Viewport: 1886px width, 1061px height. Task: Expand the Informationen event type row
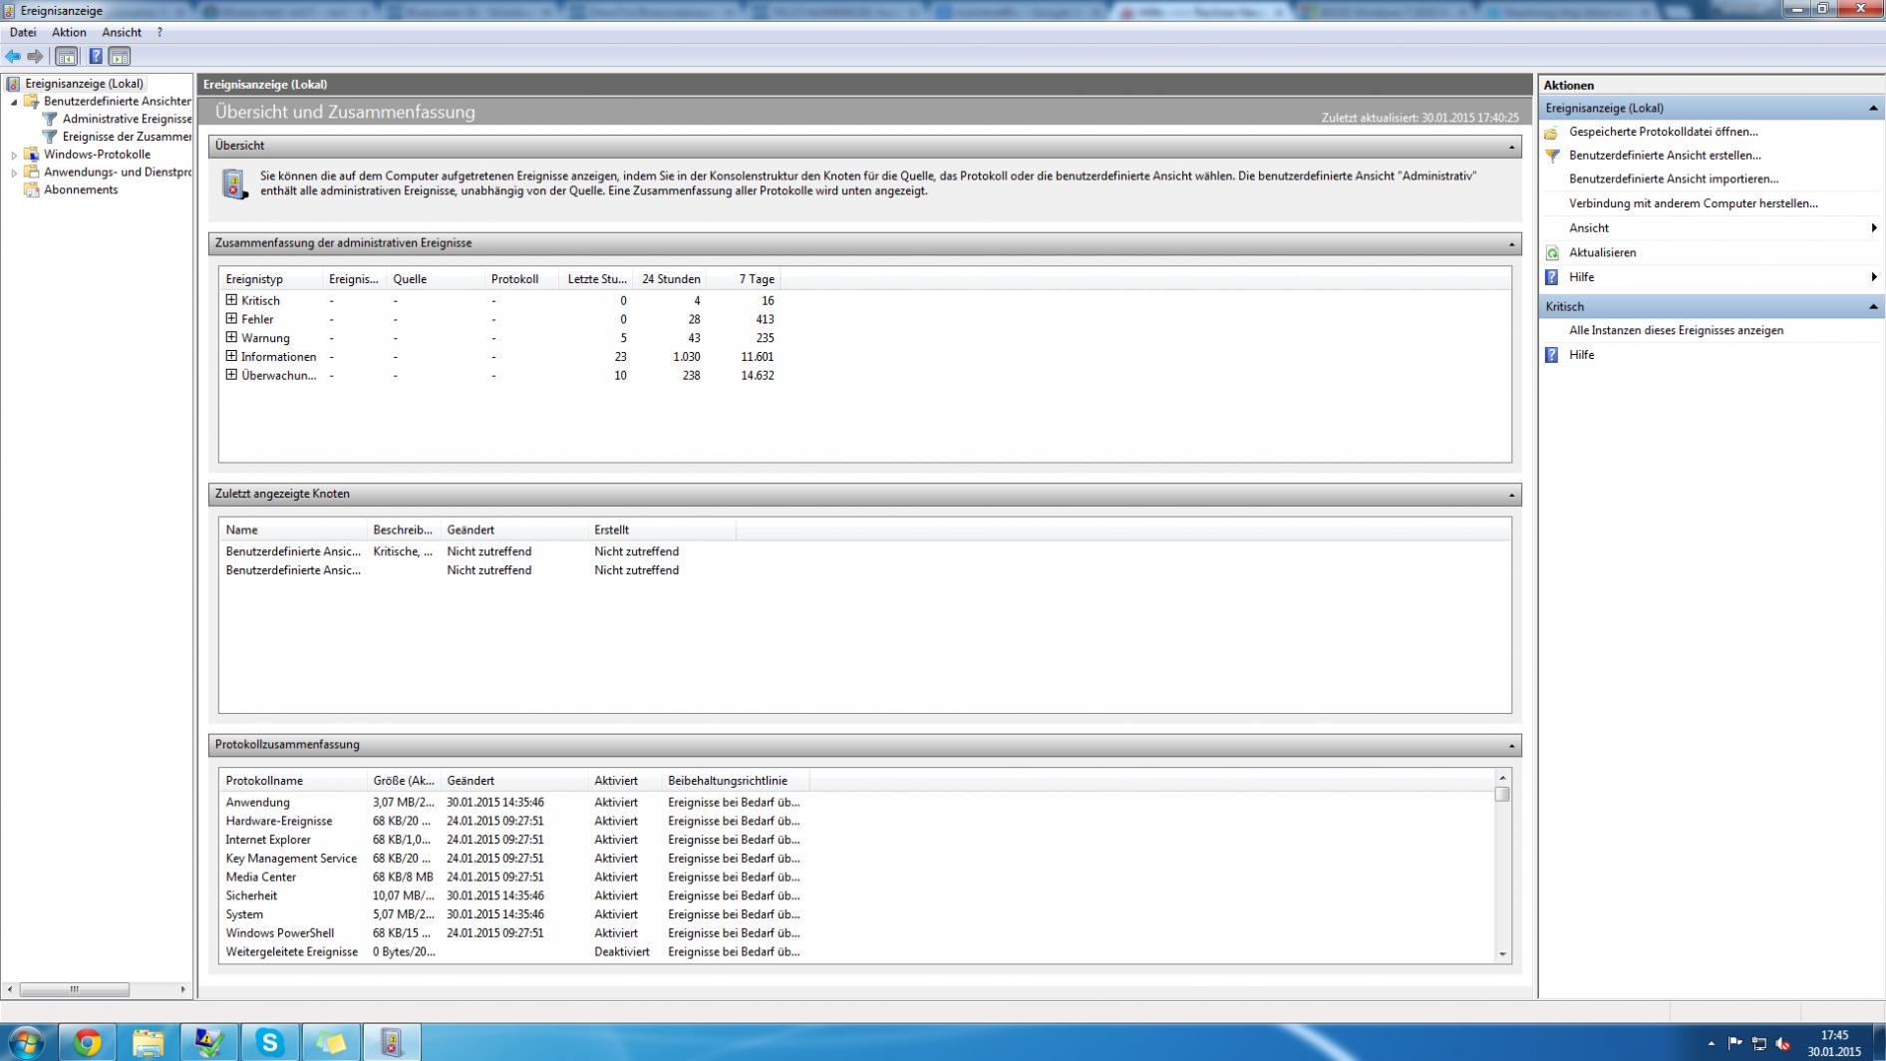pyautogui.click(x=231, y=356)
